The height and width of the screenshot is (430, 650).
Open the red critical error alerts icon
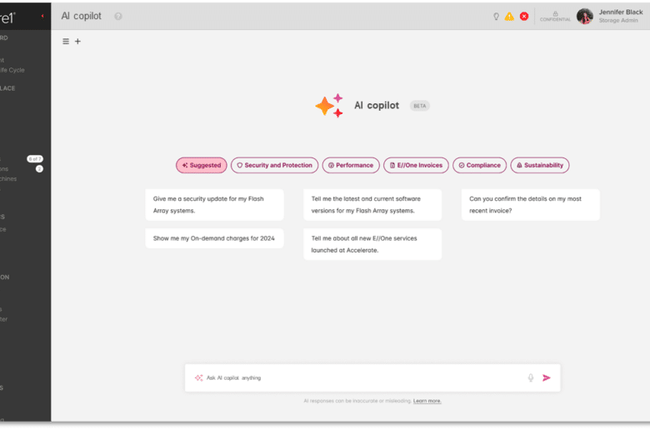tap(524, 16)
